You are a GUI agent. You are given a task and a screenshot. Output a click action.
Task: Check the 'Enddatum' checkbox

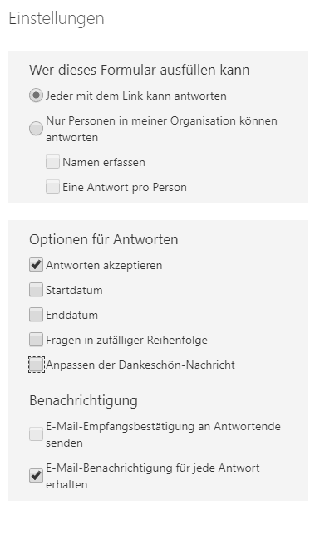pos(36,315)
